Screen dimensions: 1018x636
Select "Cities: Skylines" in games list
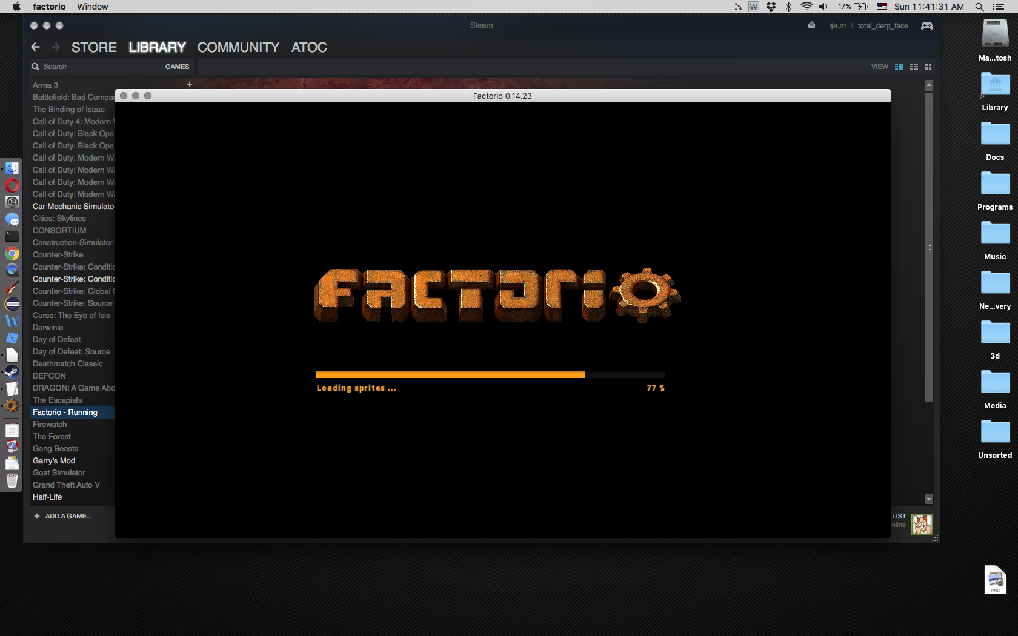[73, 219]
